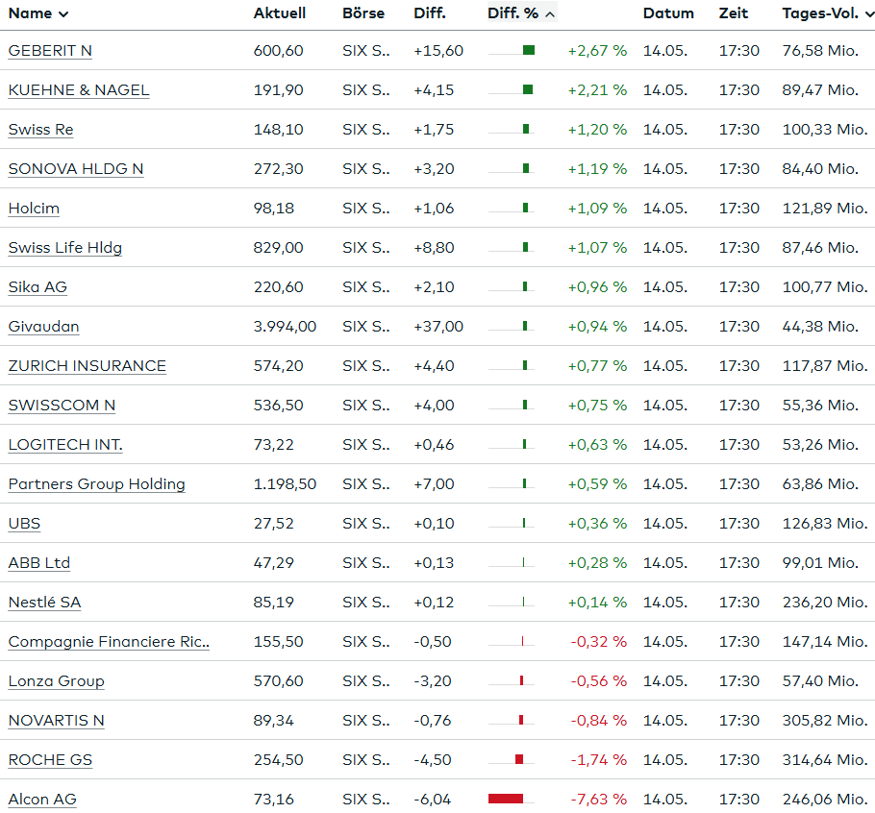Click the Aktuell column header
The image size is (875, 813).
pyautogui.click(x=280, y=13)
